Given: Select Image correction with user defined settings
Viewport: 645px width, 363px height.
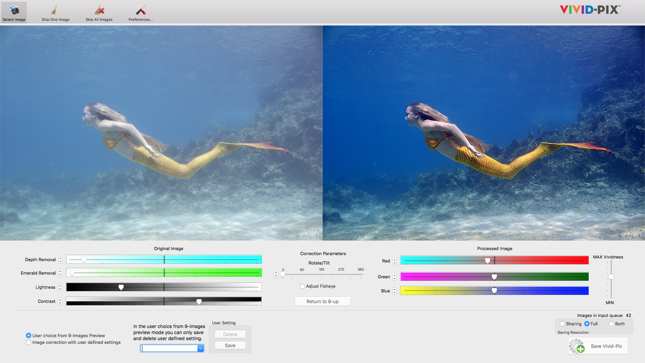Looking at the screenshot, I should 29,342.
